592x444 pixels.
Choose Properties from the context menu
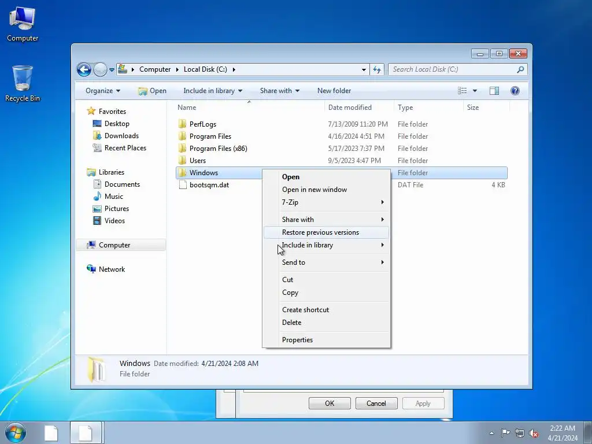click(326, 340)
